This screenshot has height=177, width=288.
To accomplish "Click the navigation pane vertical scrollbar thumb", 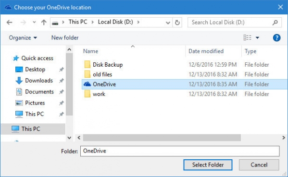I will 69,84.
